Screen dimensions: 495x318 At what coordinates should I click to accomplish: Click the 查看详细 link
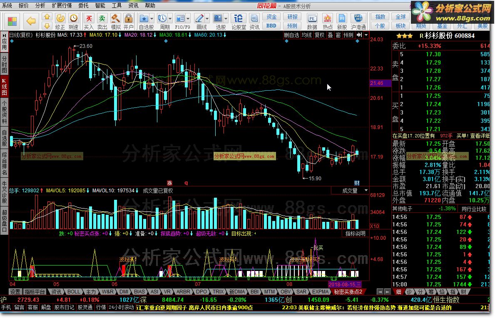point(480,136)
